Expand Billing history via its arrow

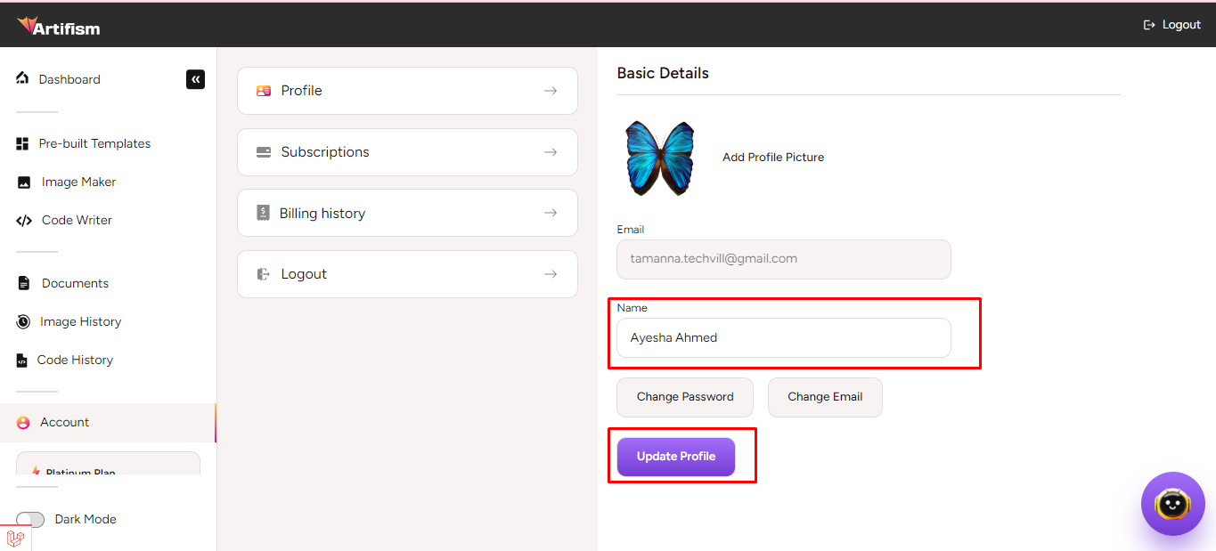[x=551, y=213]
